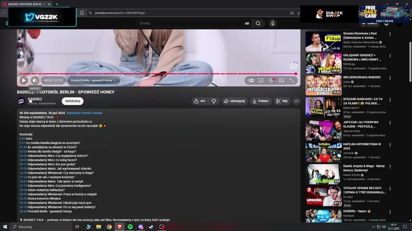
Task: Jump to chapter timestamp 0:27
Action: click(x=22, y=143)
